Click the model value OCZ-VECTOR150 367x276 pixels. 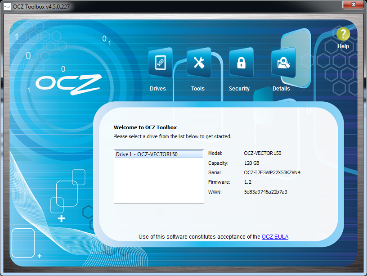point(263,153)
